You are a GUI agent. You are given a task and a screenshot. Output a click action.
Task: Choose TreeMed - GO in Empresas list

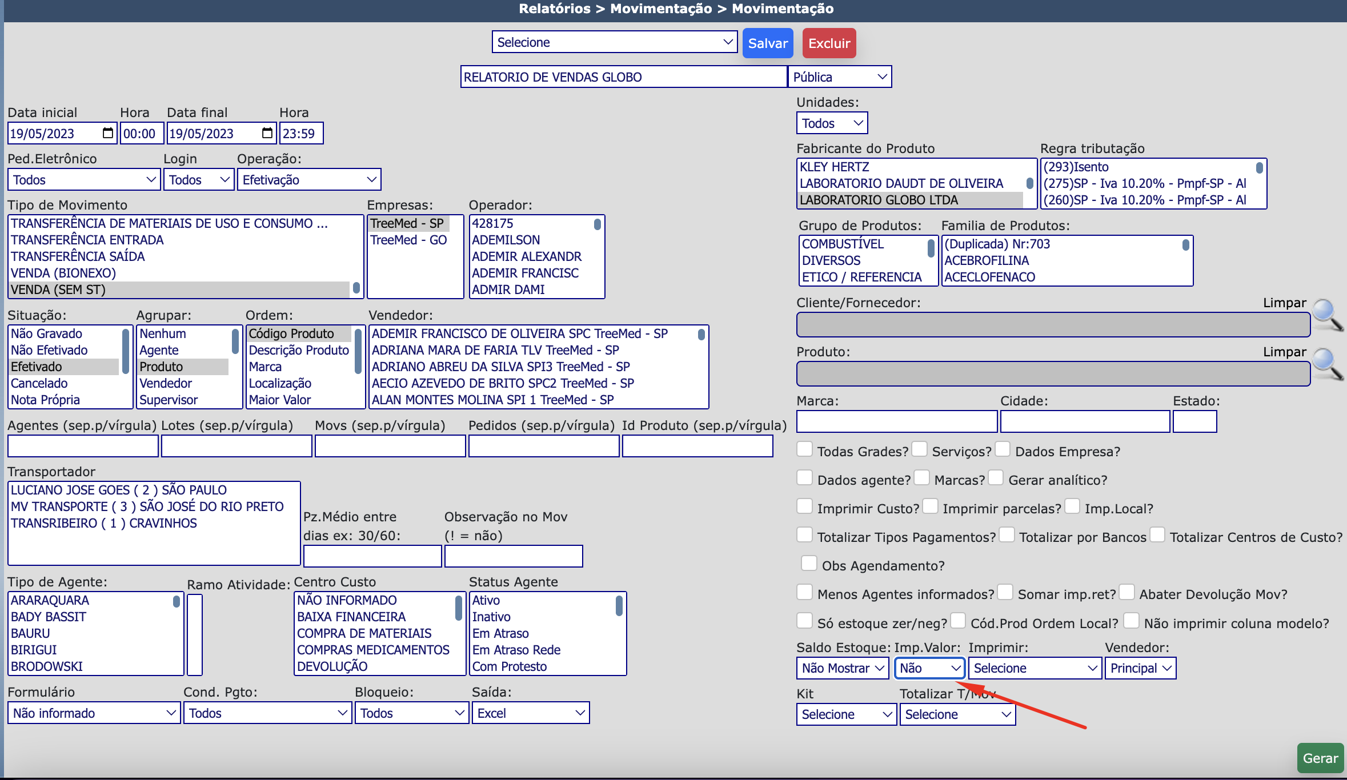click(x=408, y=240)
